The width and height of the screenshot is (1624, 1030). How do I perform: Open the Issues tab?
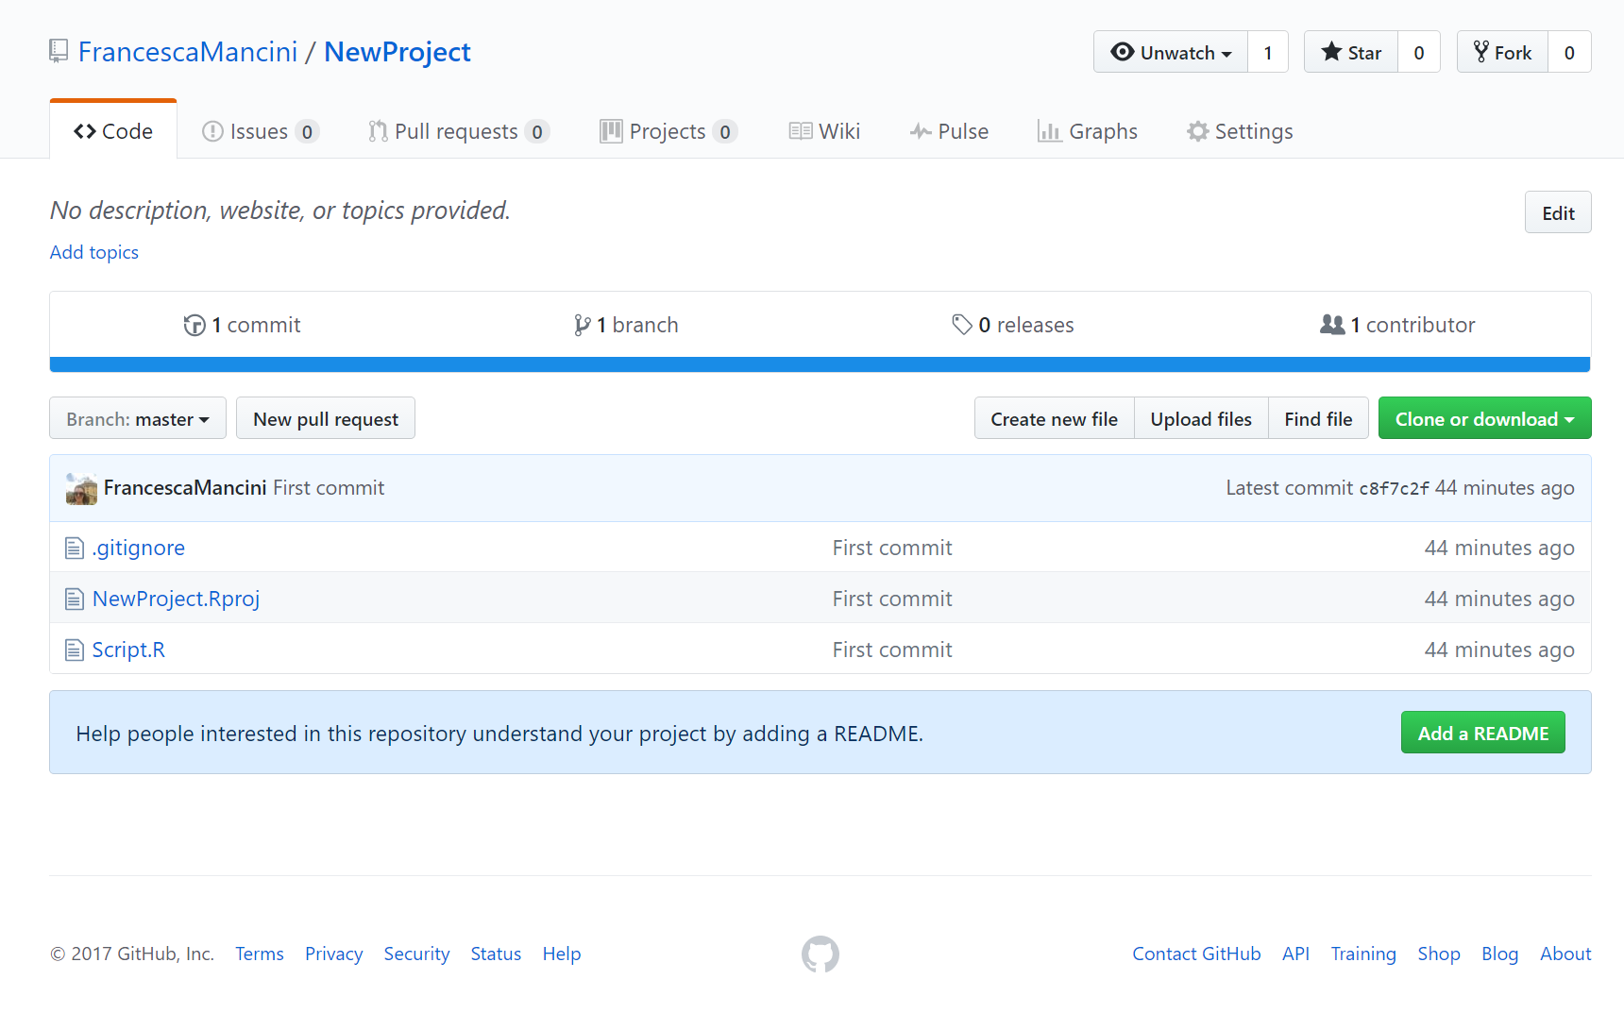pos(261,131)
